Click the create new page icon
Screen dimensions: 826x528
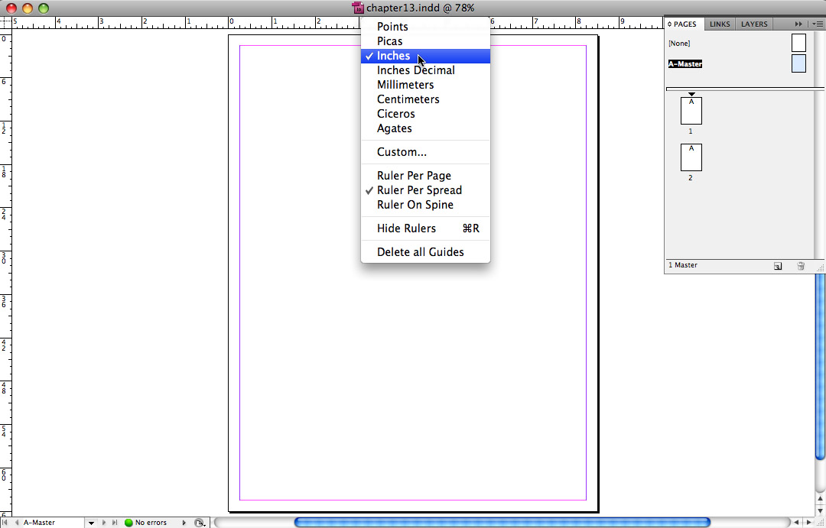click(778, 266)
